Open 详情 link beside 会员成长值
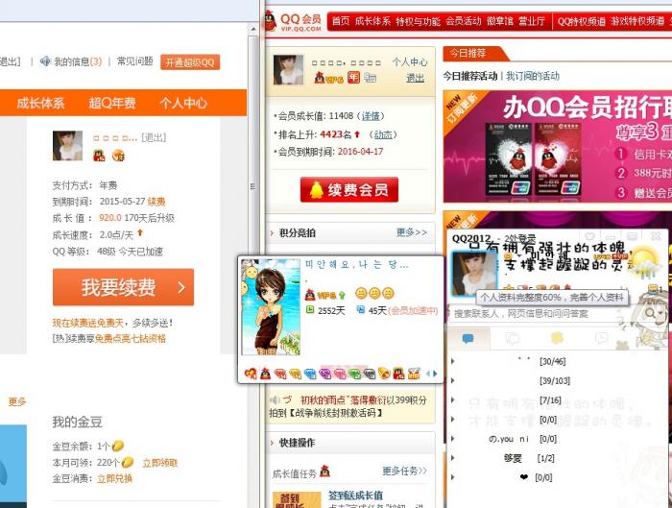The height and width of the screenshot is (508, 672). [371, 116]
